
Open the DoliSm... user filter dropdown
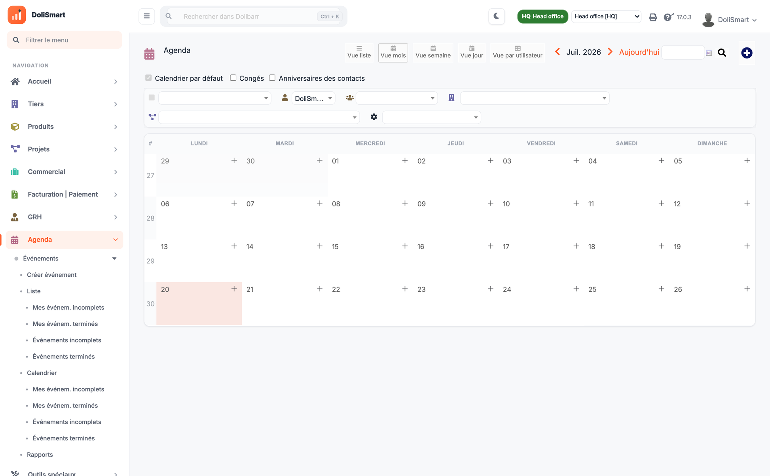click(x=313, y=98)
